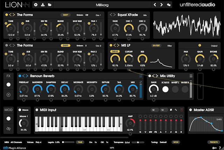
Task: Select next effect after Renoun Reverb arrow
Action: 27,76
